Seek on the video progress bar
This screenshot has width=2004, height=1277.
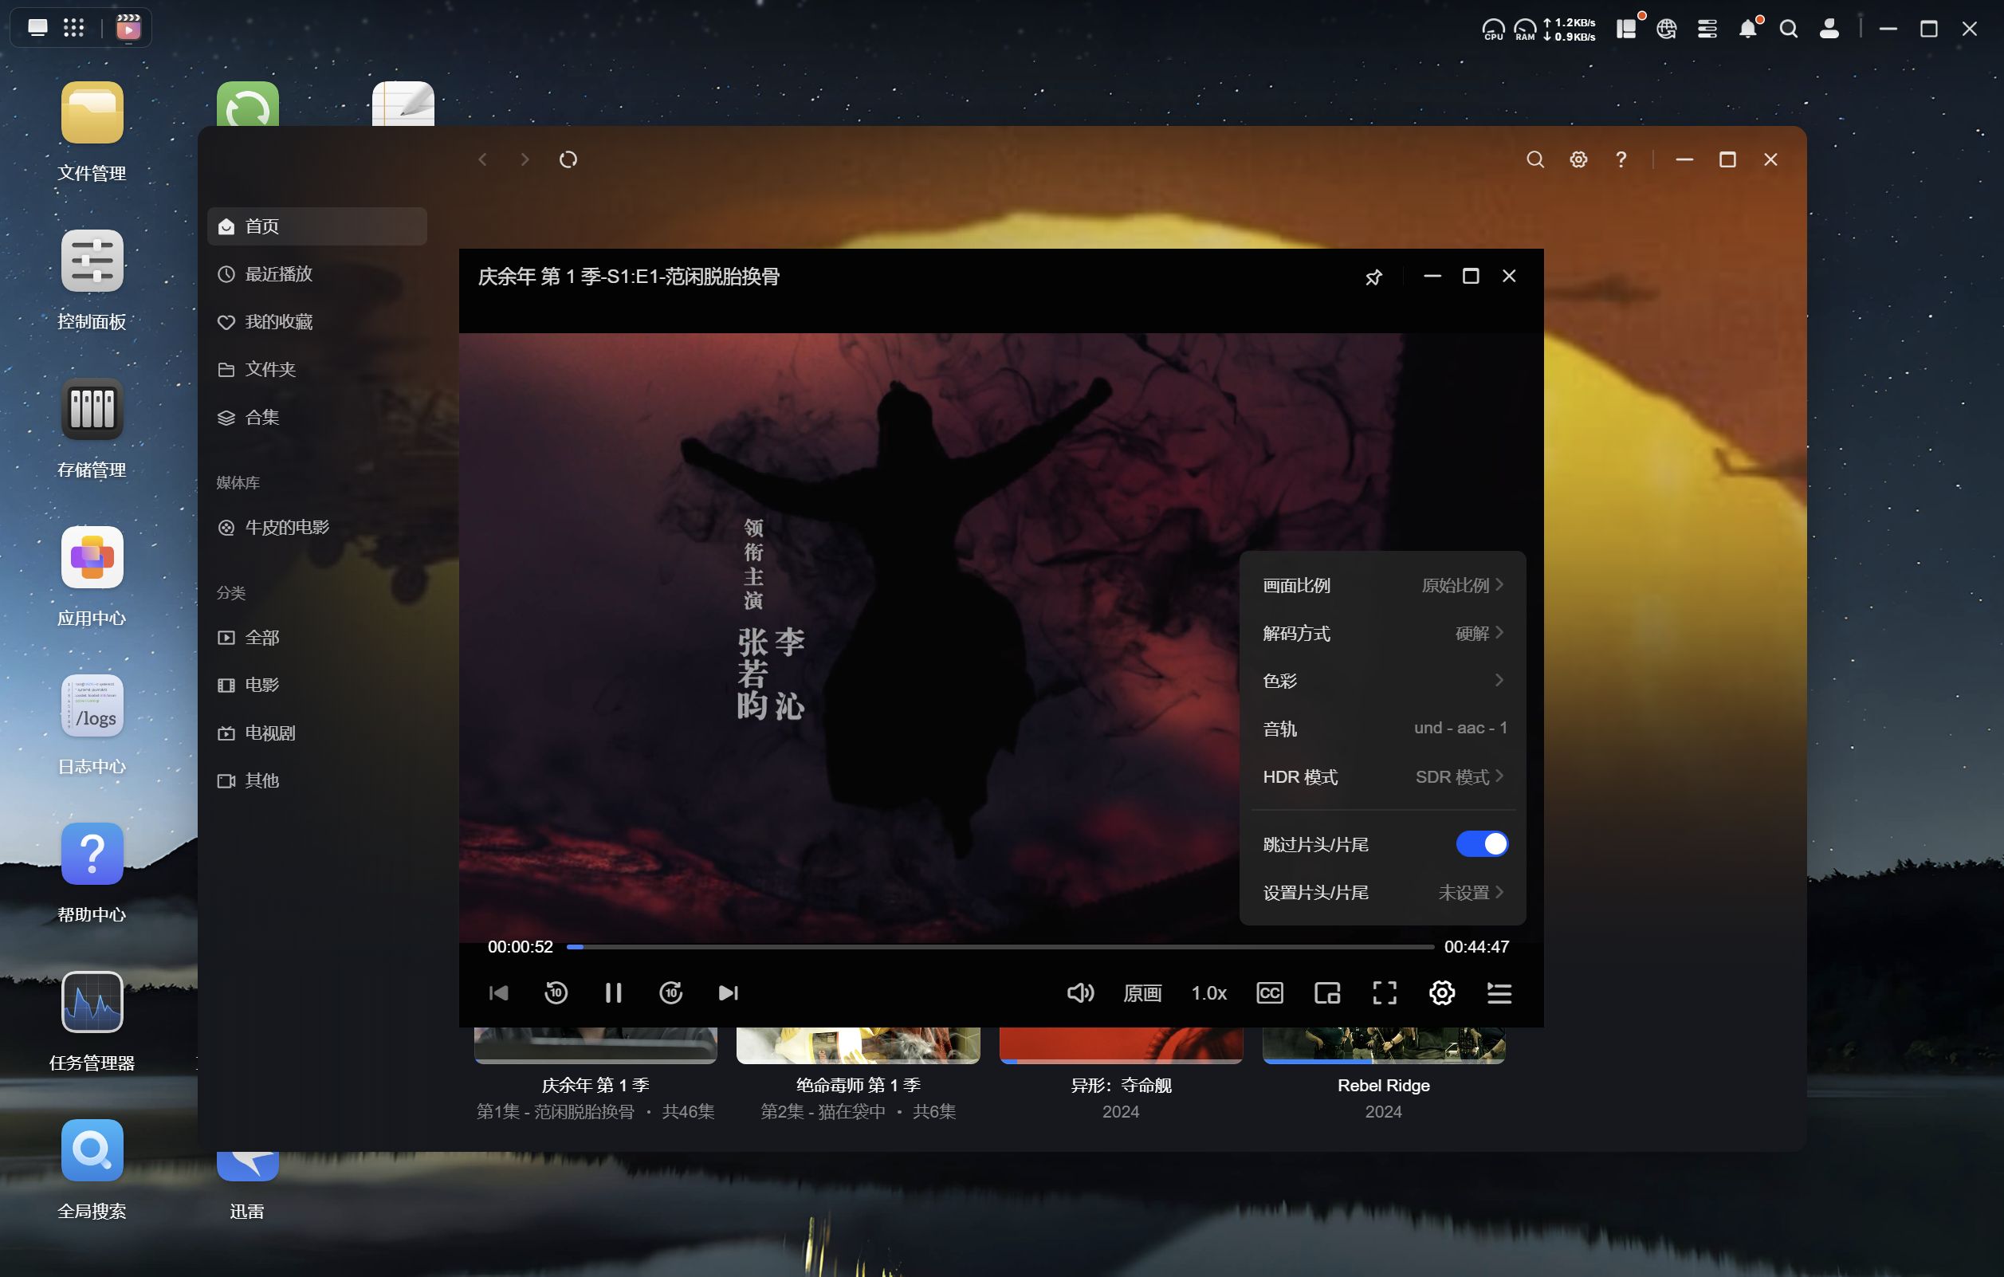pos(999,946)
